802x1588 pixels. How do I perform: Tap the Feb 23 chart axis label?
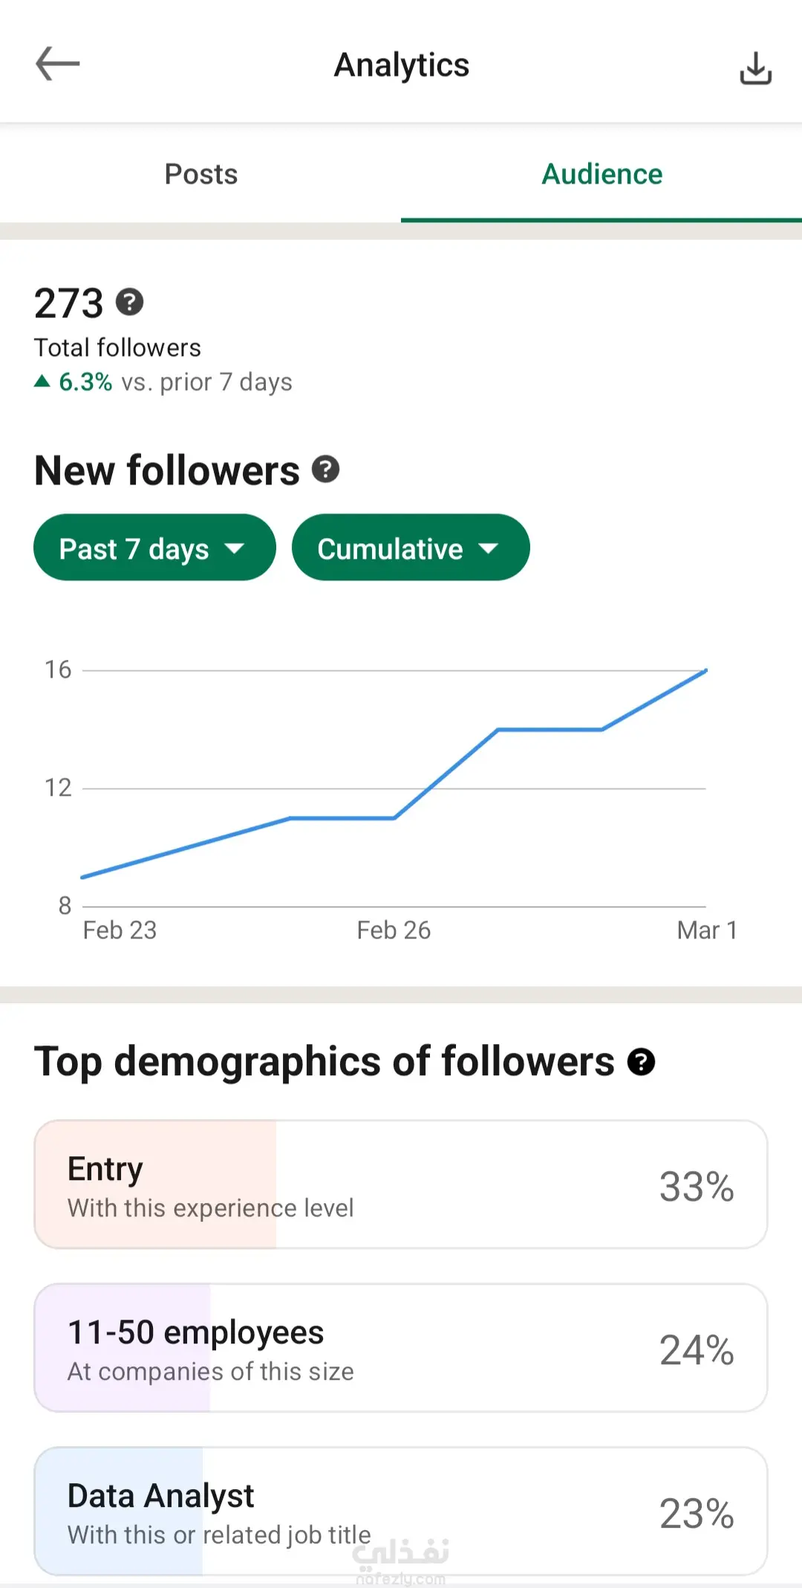tap(120, 930)
